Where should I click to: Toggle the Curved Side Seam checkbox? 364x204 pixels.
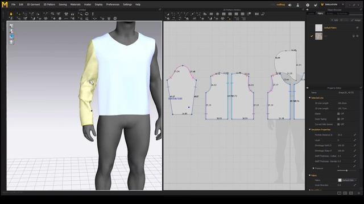click(x=338, y=125)
